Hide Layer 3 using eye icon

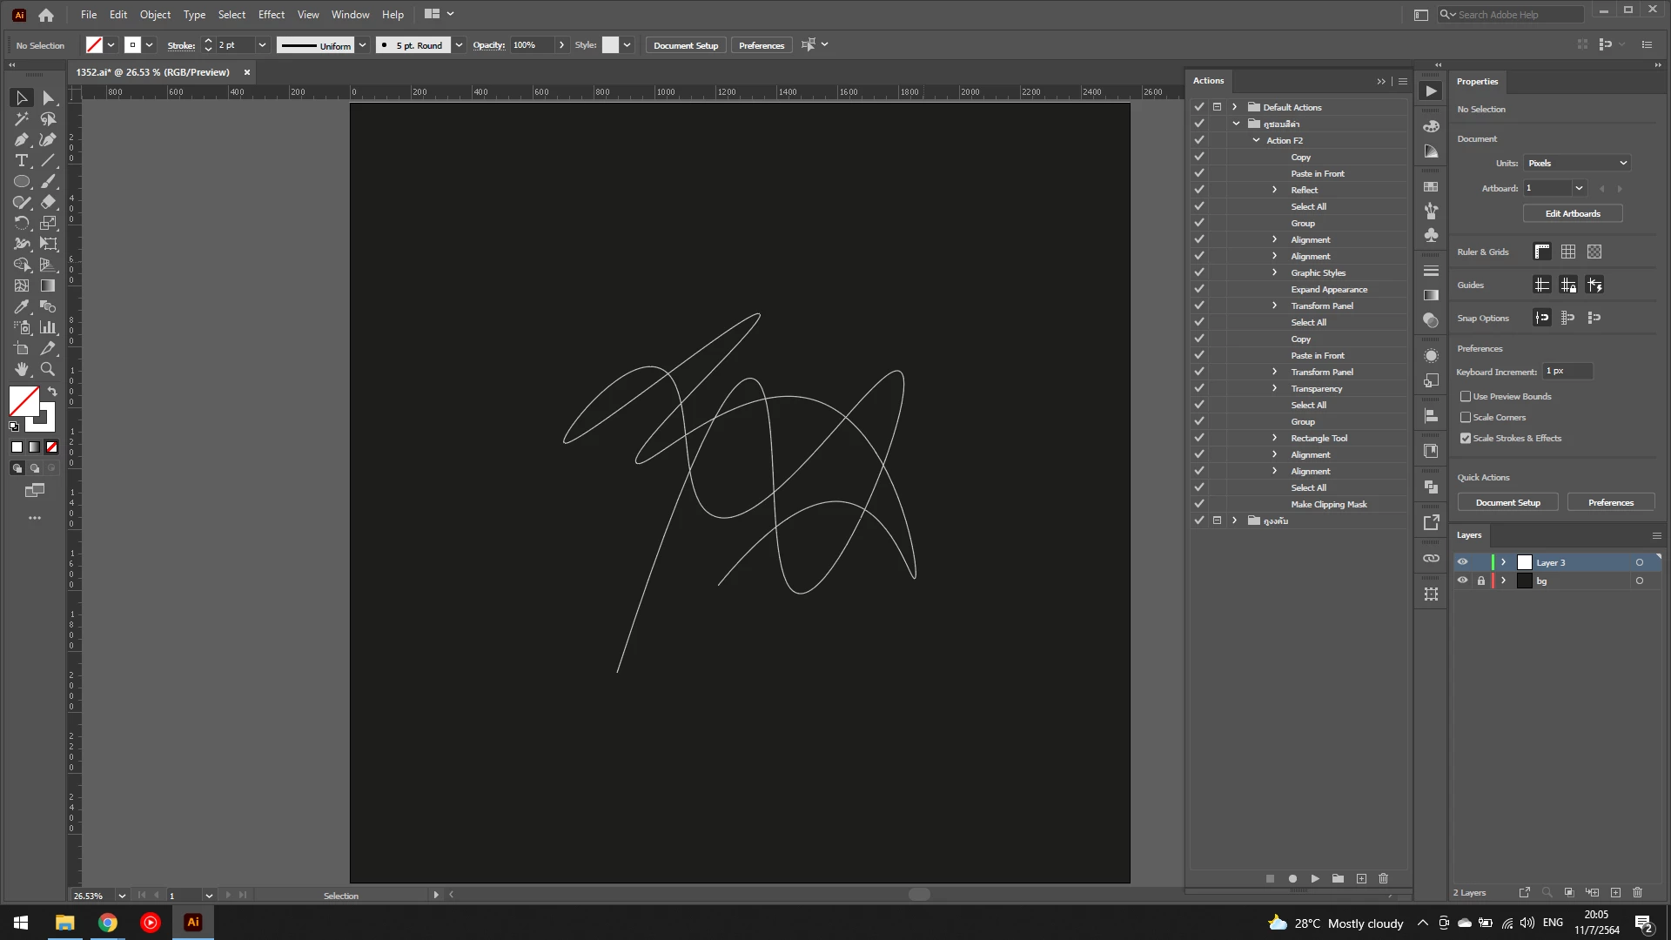pos(1463,562)
